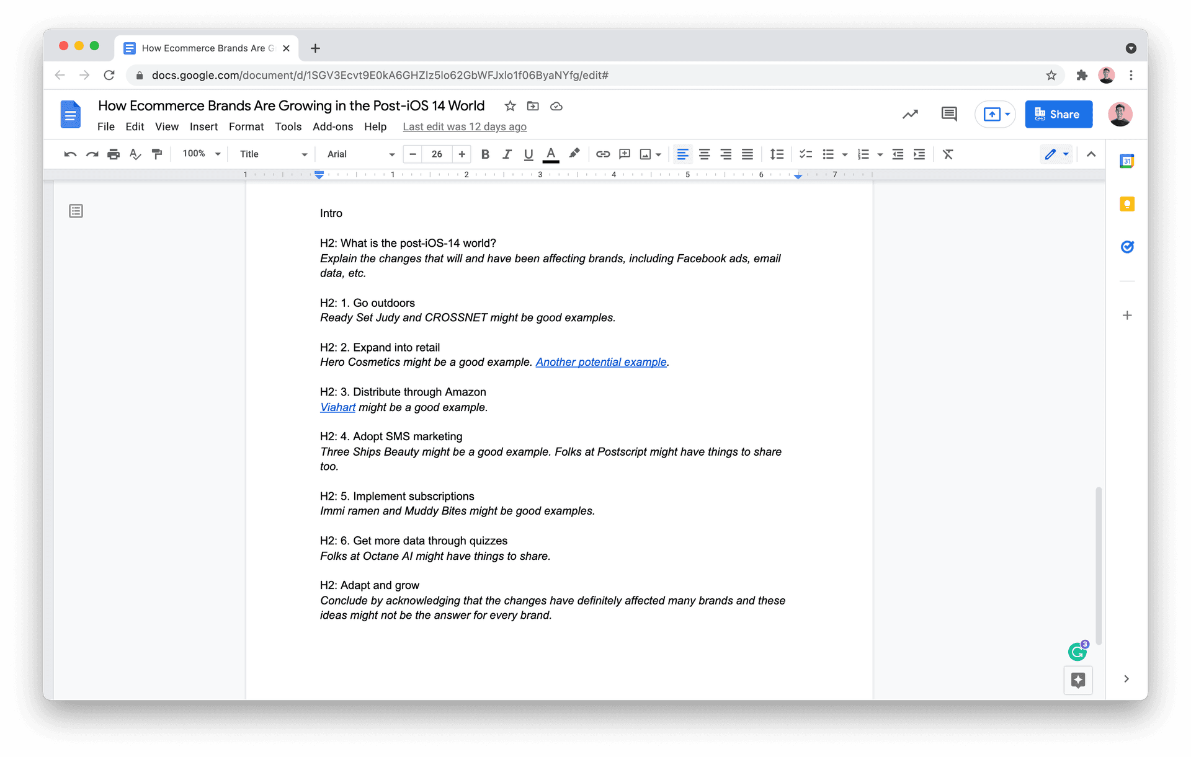Screen dimensions: 1191x757
Task: Go to Docs home
Action: (71, 115)
